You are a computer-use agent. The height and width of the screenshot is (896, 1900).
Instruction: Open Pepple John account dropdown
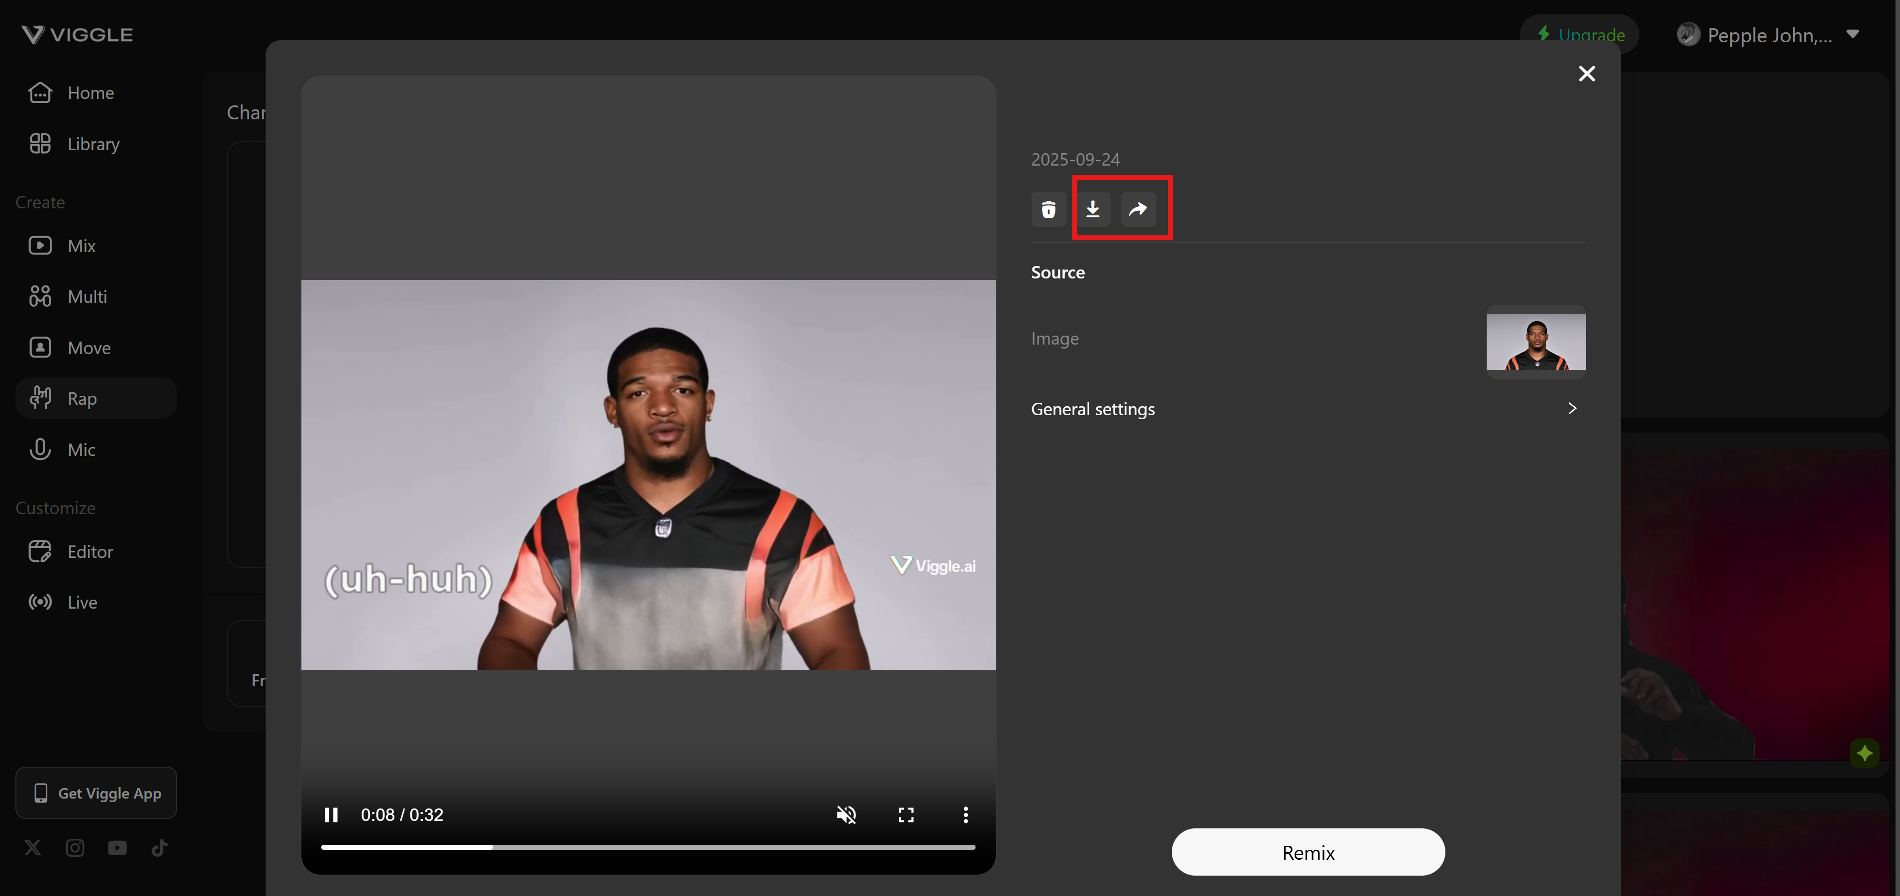(1852, 34)
